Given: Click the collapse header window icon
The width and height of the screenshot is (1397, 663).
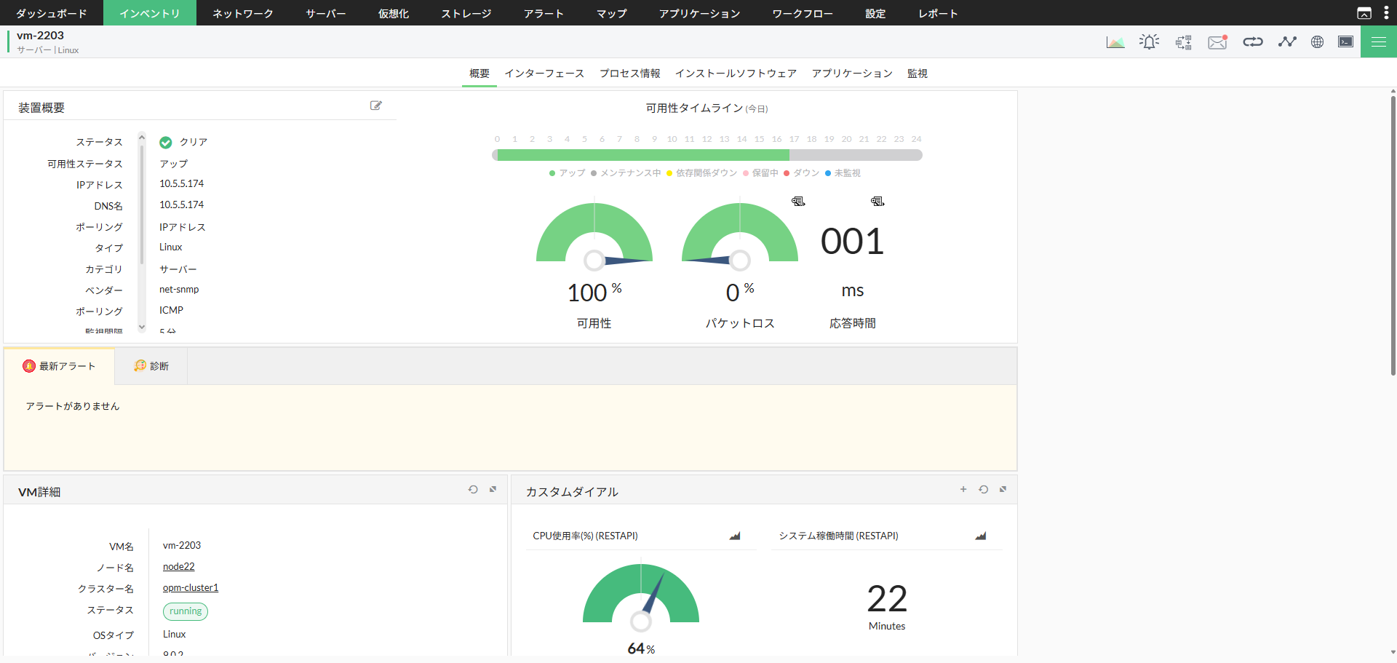Looking at the screenshot, I should (x=1364, y=13).
